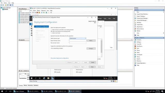165x93 pixels.
Task: Click Parent domain name field
Action: [78, 41]
